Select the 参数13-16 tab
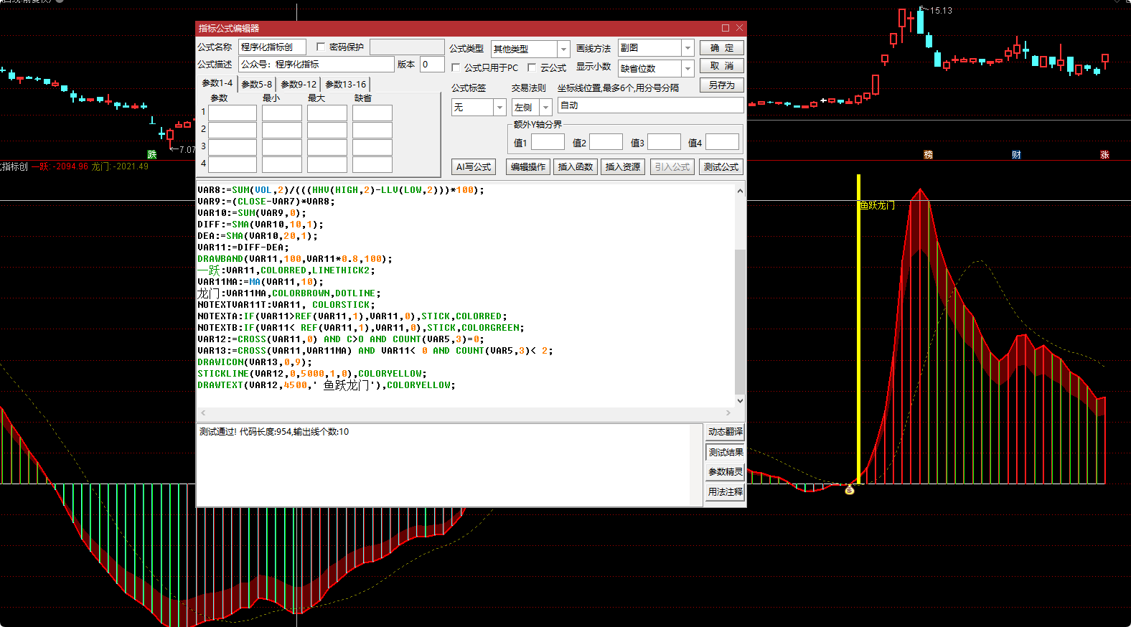1131x627 pixels. pos(345,84)
